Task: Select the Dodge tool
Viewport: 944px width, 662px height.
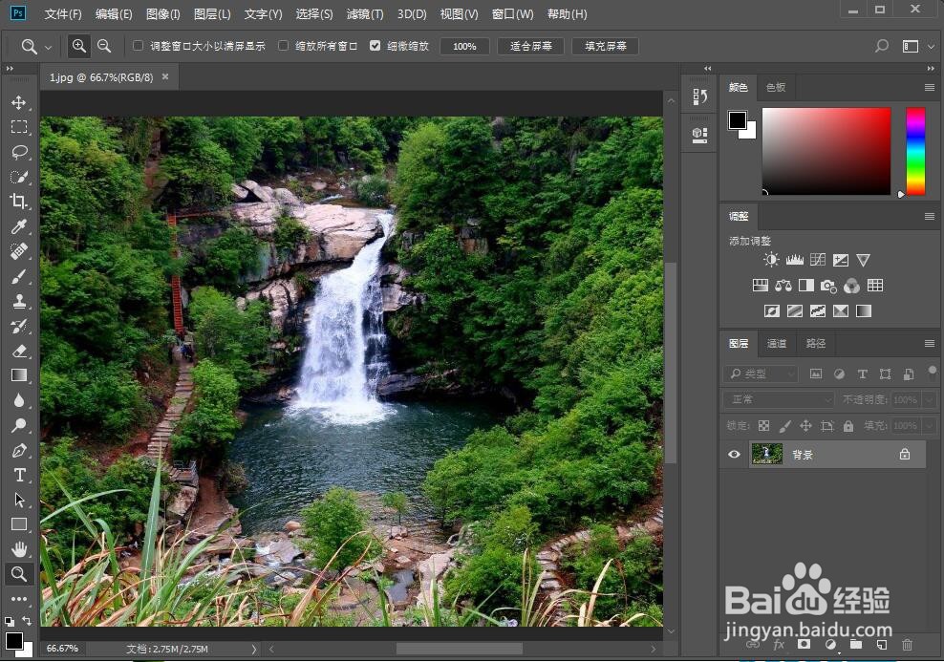Action: coord(19,425)
